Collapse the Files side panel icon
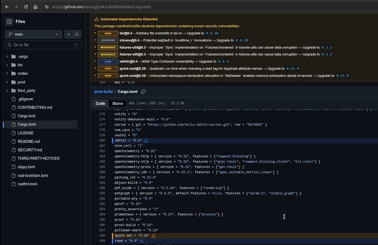 tap(9, 21)
